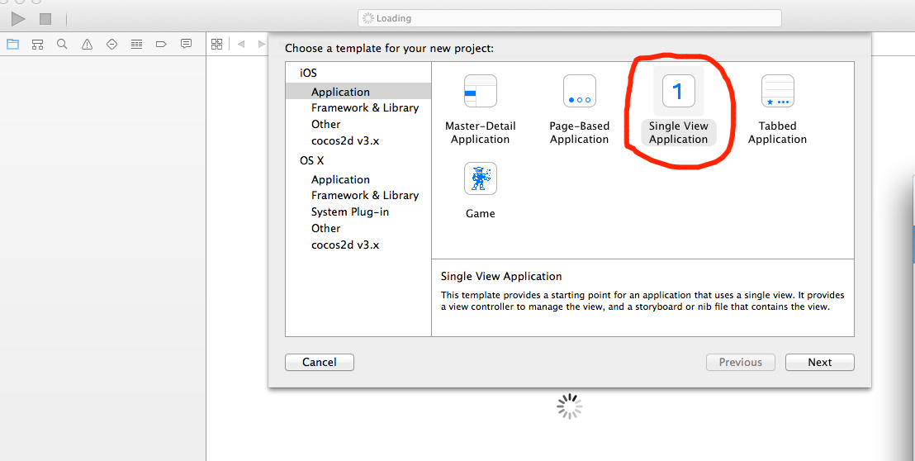
Task: Select the Single View Application template icon
Action: [x=679, y=91]
